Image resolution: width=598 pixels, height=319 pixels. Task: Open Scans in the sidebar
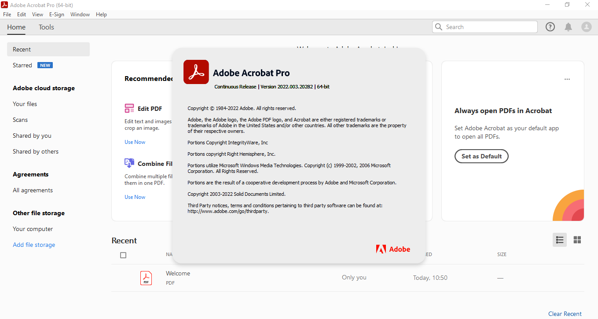point(20,120)
